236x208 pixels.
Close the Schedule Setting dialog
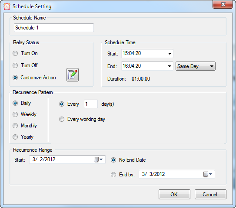pyautogui.click(x=223, y=4)
